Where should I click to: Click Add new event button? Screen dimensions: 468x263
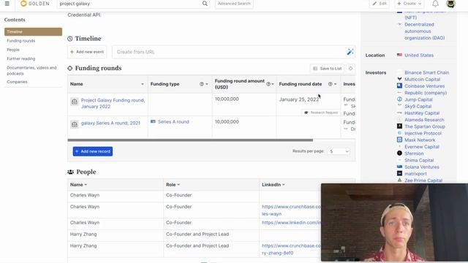(87, 52)
